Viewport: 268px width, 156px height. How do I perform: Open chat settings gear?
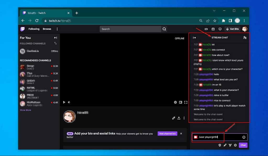pyautogui.click(x=235, y=145)
